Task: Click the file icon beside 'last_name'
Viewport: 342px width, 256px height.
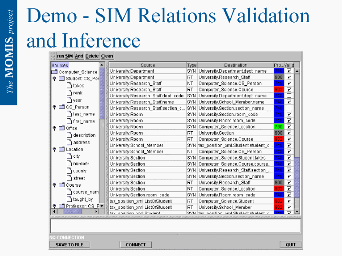Action: click(69, 114)
